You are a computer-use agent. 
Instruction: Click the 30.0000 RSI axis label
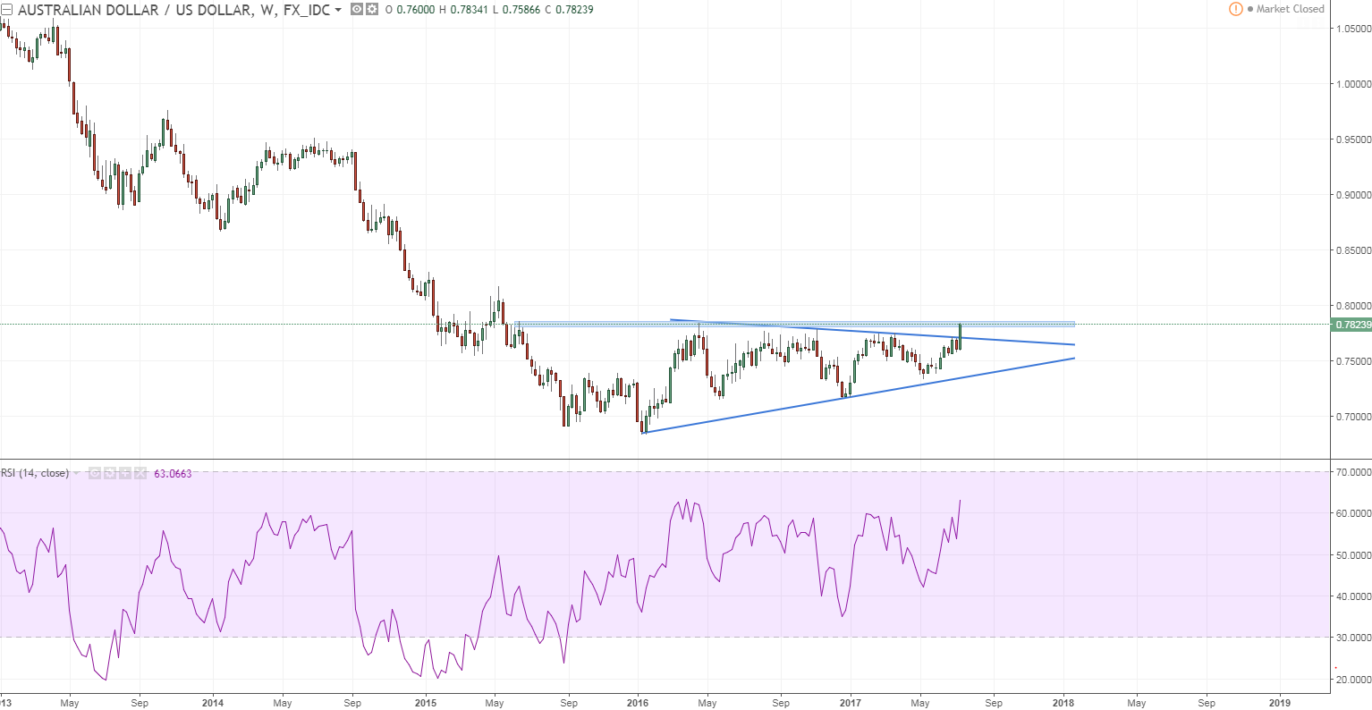point(1353,638)
